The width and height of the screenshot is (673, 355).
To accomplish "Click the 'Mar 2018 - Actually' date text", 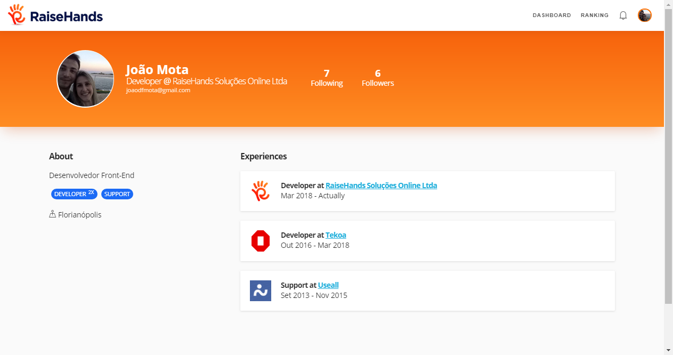I will tap(313, 196).
